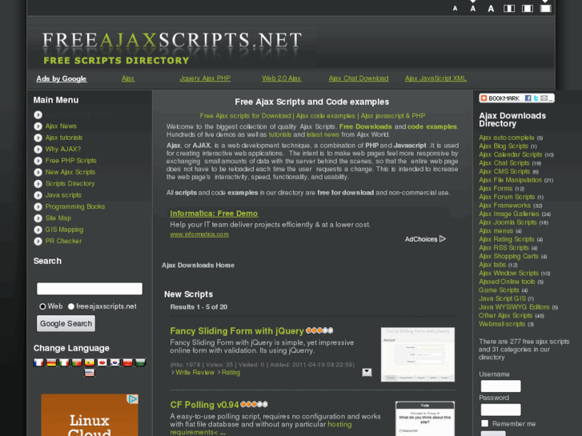Open Scripts Directory menu item
582x436 pixels.
(70, 184)
